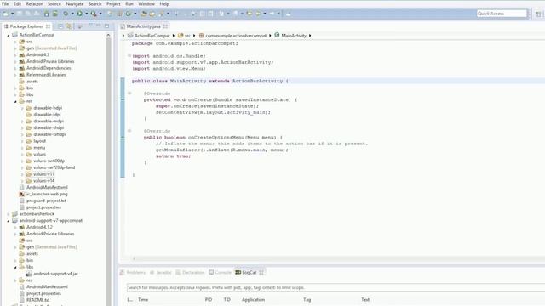The height and width of the screenshot is (306, 545).
Task: Select the android-support-v4.jar file
Action: 55,274
